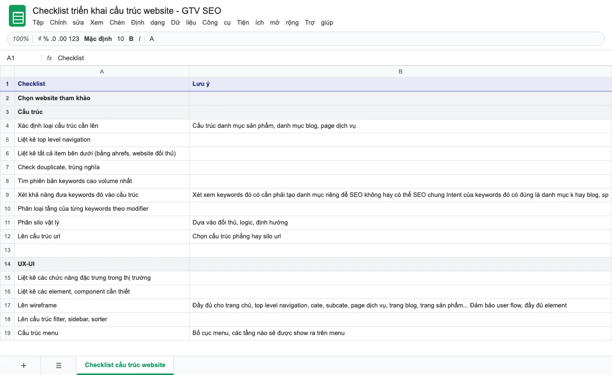Viewport: 612px width, 375px height.
Task: Select cell Chọn website tham khảo
Action: click(x=102, y=98)
